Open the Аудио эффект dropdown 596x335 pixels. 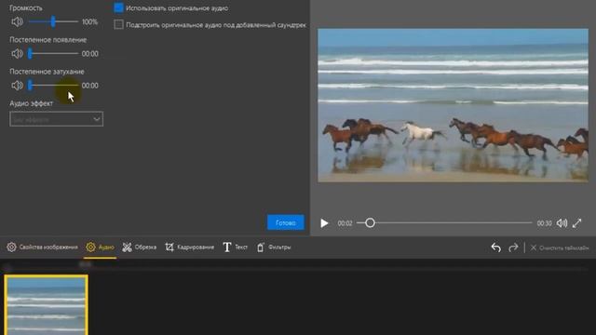coord(56,119)
